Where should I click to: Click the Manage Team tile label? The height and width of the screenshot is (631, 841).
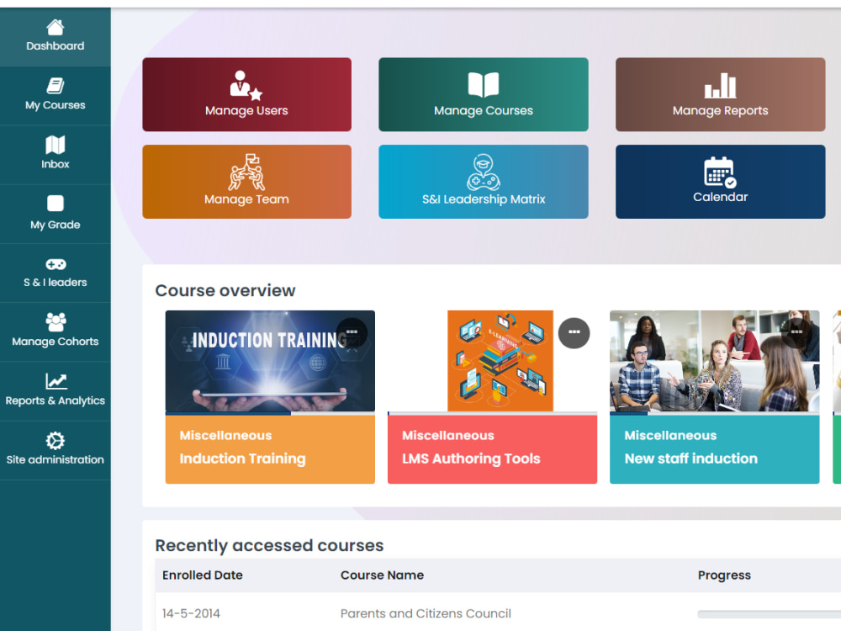(x=246, y=199)
